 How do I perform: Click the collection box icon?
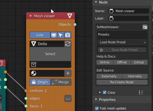tap(34, 64)
